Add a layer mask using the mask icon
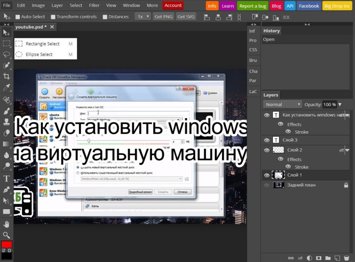The width and height of the screenshot is (355, 262). [318, 258]
